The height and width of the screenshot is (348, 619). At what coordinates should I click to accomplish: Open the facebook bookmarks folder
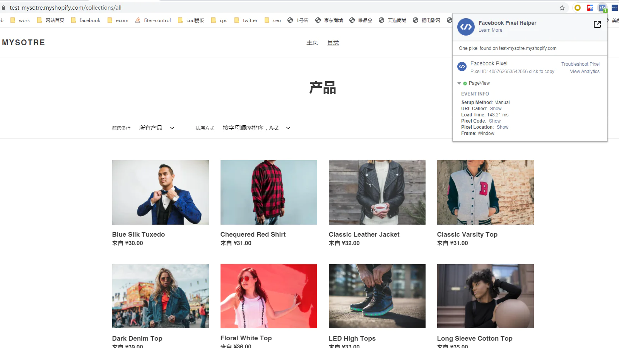click(x=85, y=20)
